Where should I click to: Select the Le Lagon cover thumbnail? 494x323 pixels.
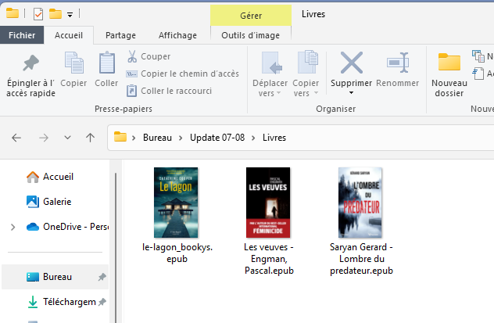click(x=176, y=203)
